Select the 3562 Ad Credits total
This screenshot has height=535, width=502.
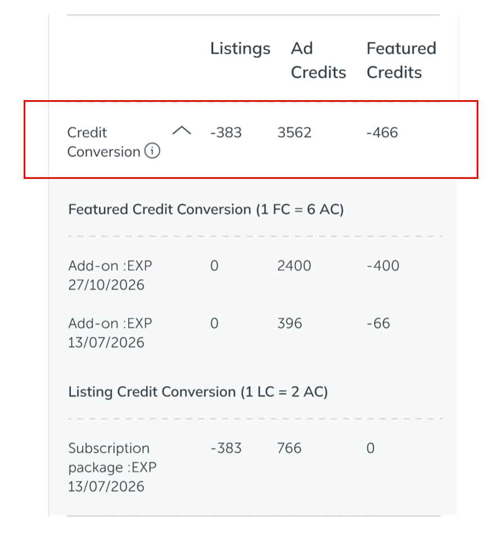[x=294, y=133]
